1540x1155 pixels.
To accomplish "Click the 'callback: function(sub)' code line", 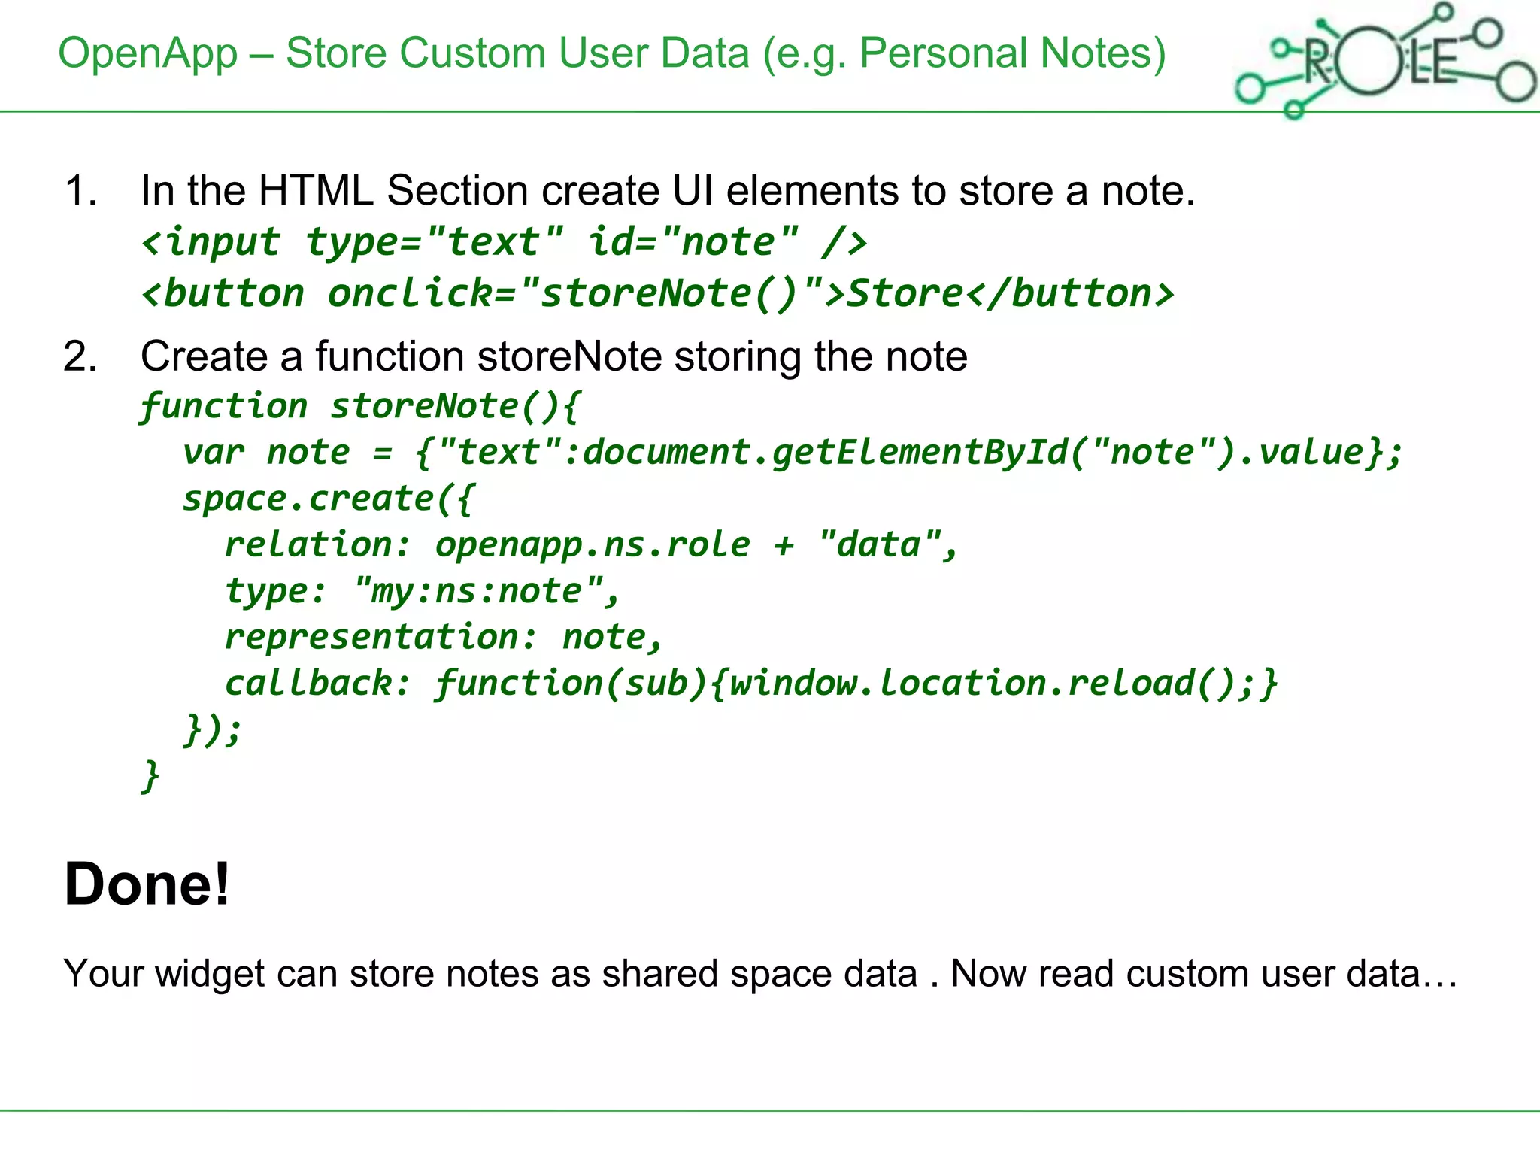I will [x=751, y=684].
